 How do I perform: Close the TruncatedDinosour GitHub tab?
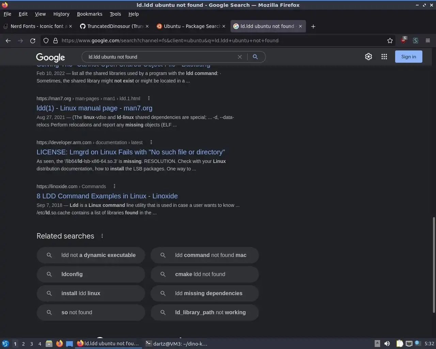[147, 26]
